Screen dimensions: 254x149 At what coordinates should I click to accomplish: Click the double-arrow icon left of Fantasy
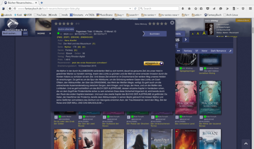pos(178,51)
